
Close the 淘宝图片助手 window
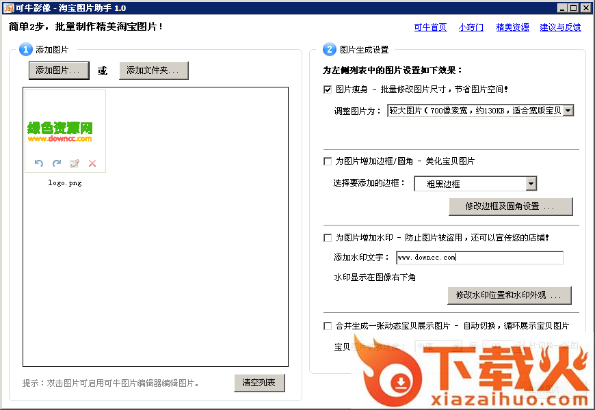tap(586, 8)
